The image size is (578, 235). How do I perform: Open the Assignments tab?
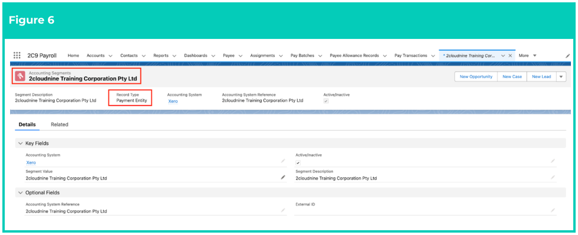(x=262, y=56)
